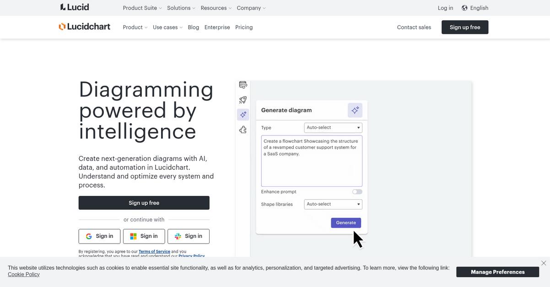Expand the Product Suite menu
This screenshot has width=550, height=287.
pos(142,8)
